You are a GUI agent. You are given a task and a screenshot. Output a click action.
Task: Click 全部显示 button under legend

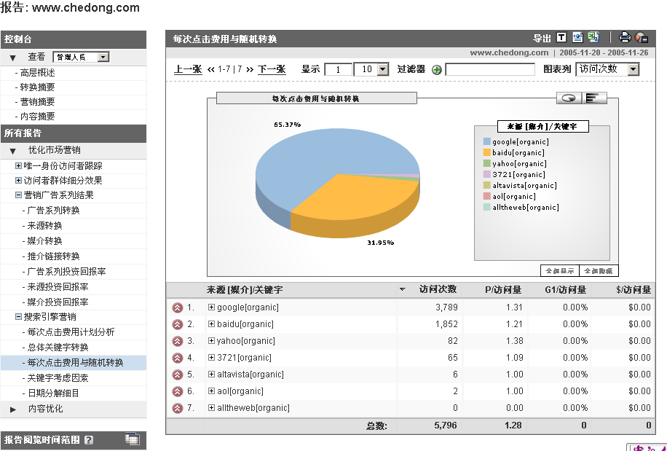560,270
